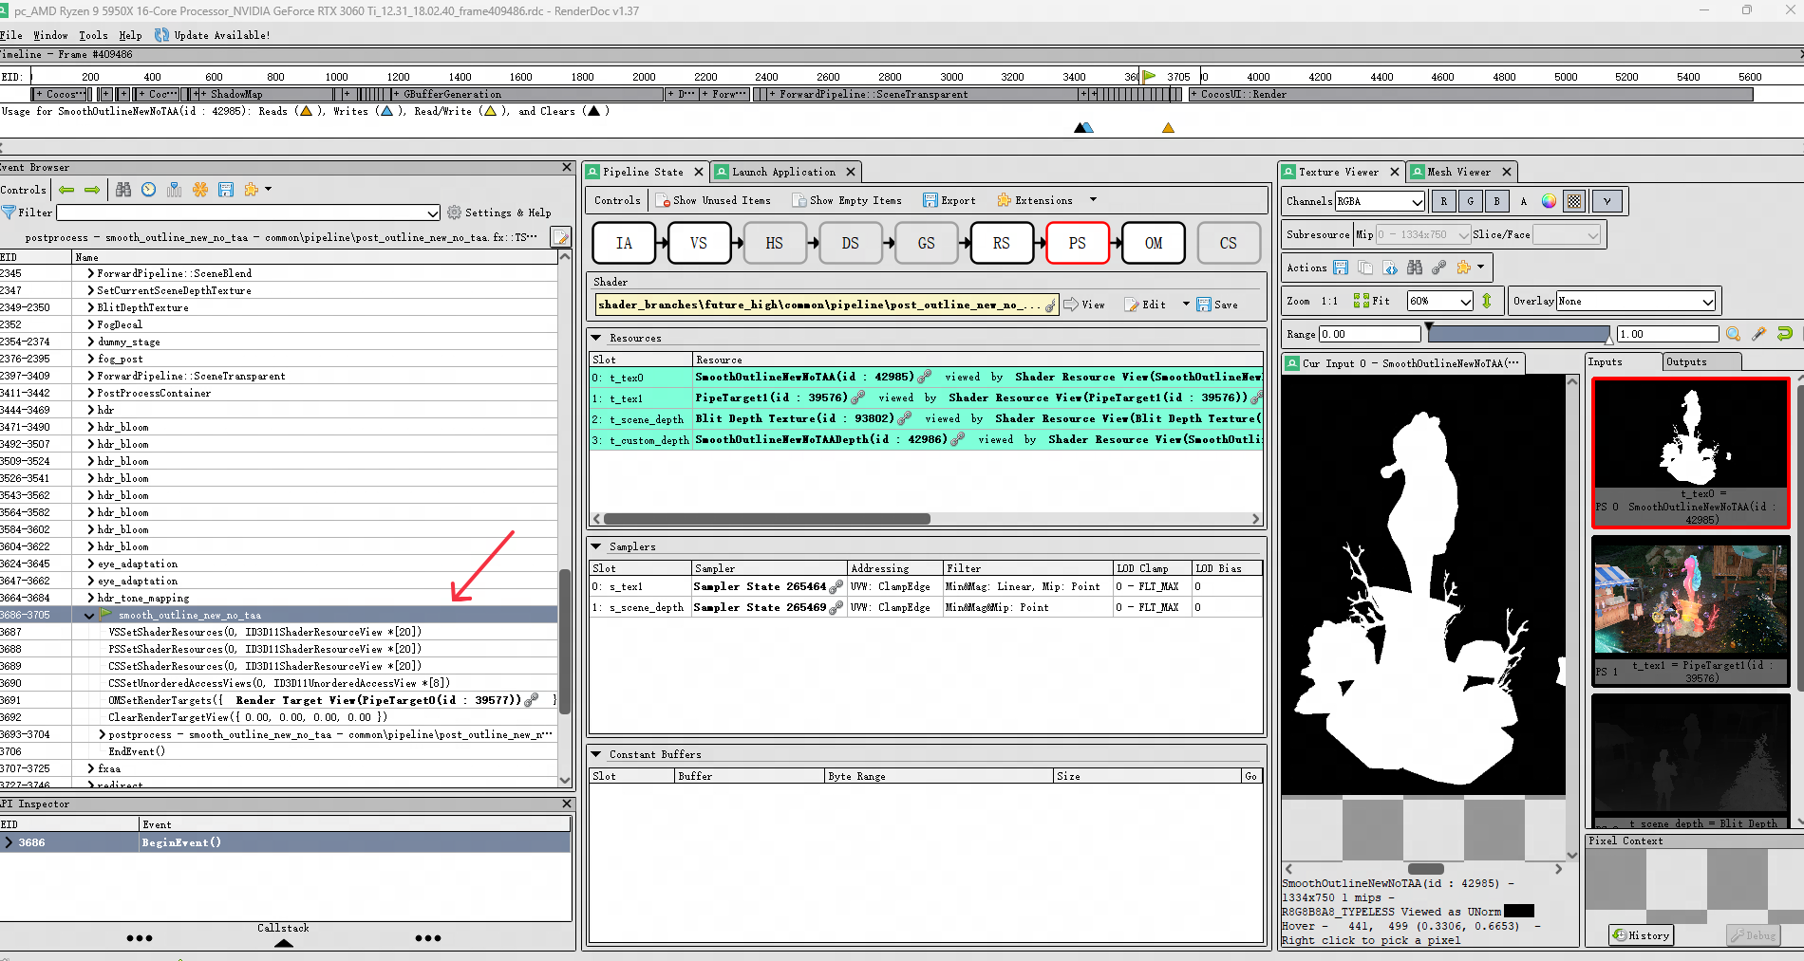Collapse the Resources section triangle
This screenshot has height=961, width=1804.
[x=596, y=338]
